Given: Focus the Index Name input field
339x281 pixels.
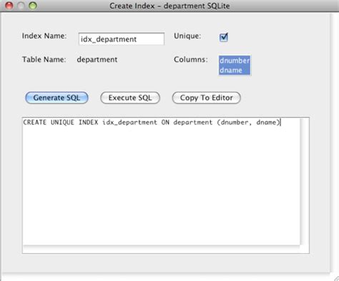Looking at the screenshot, I should click(122, 39).
